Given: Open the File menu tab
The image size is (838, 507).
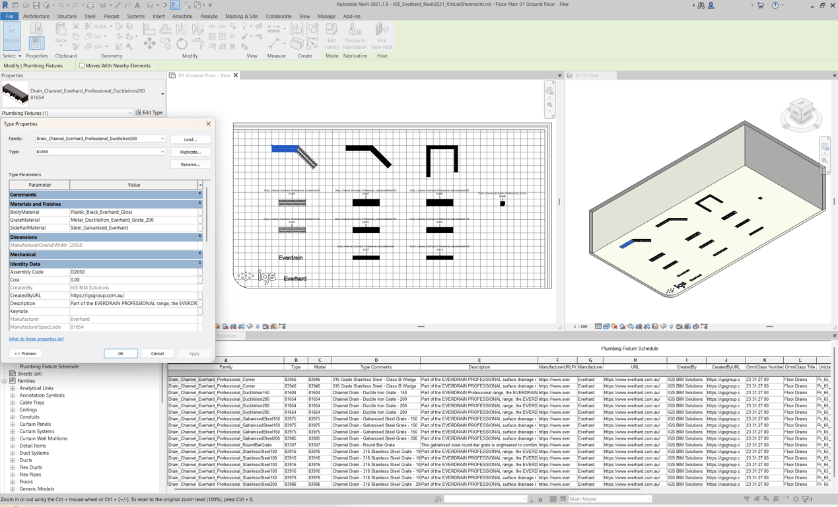Looking at the screenshot, I should (9, 16).
